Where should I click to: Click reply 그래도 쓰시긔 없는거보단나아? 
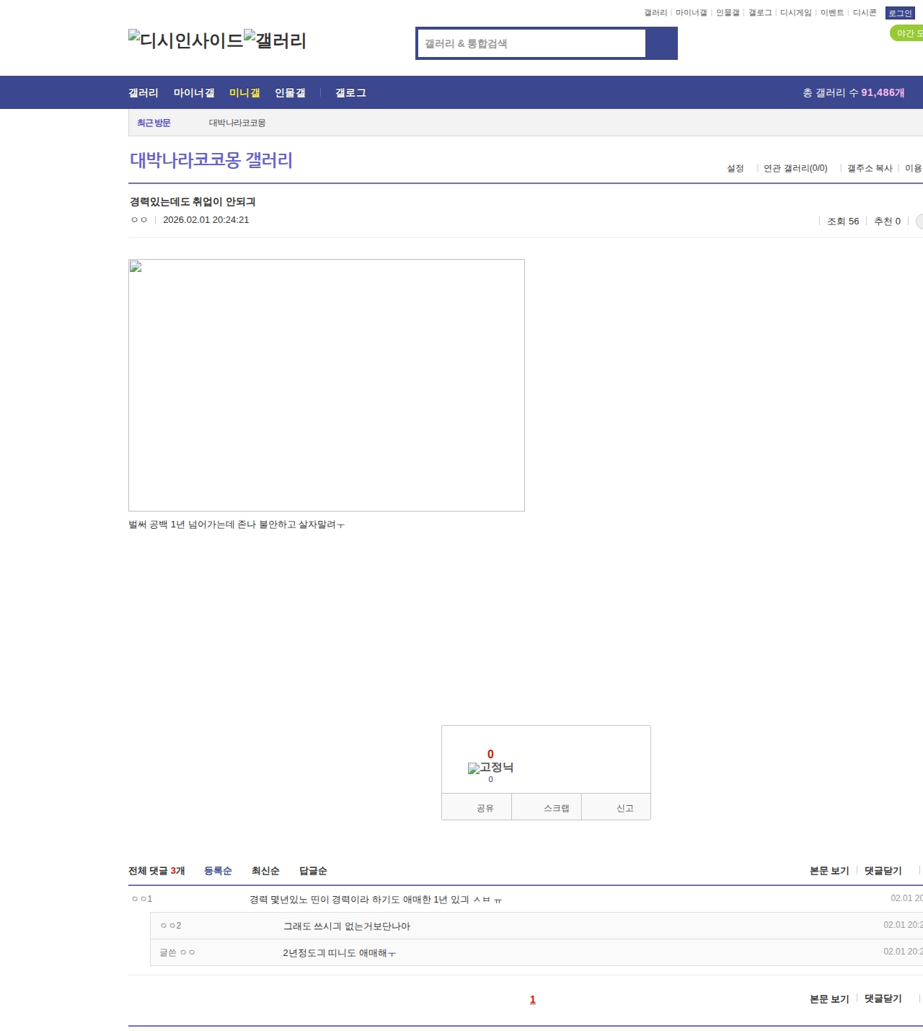coord(347,926)
